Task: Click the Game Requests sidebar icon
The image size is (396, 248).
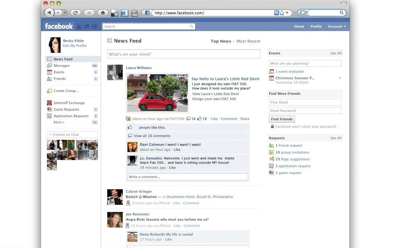Action: (49, 109)
